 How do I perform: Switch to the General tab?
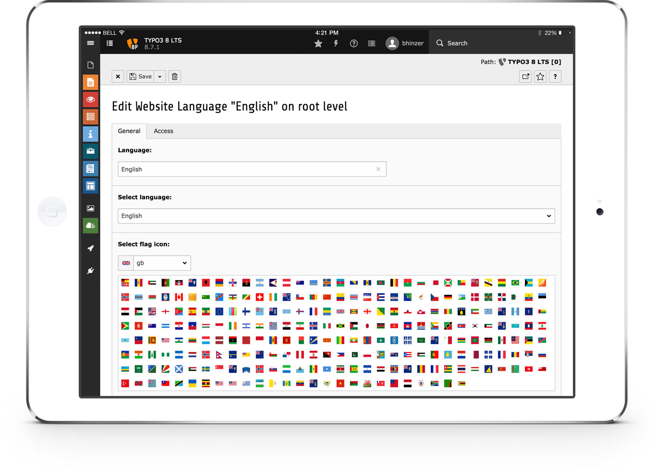click(x=129, y=131)
